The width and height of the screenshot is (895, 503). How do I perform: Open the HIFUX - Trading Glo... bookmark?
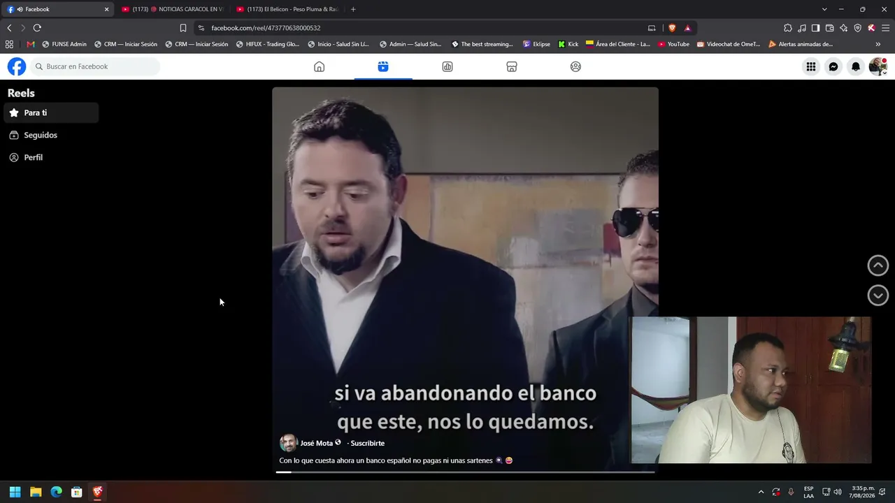point(267,44)
